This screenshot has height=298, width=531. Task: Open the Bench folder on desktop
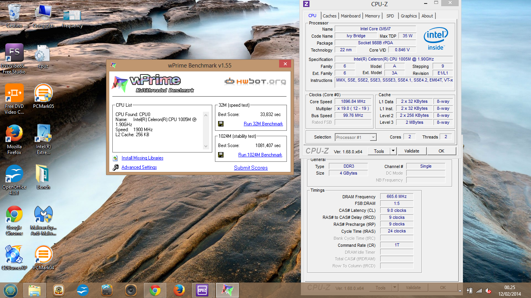(44, 177)
